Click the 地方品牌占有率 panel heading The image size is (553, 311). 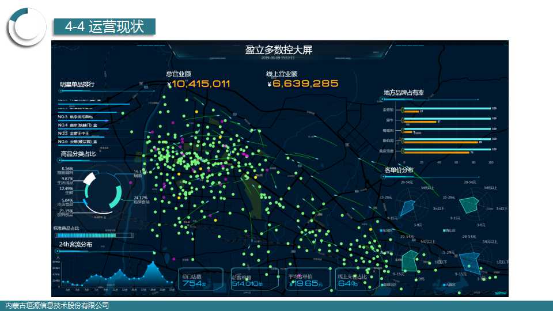click(403, 93)
